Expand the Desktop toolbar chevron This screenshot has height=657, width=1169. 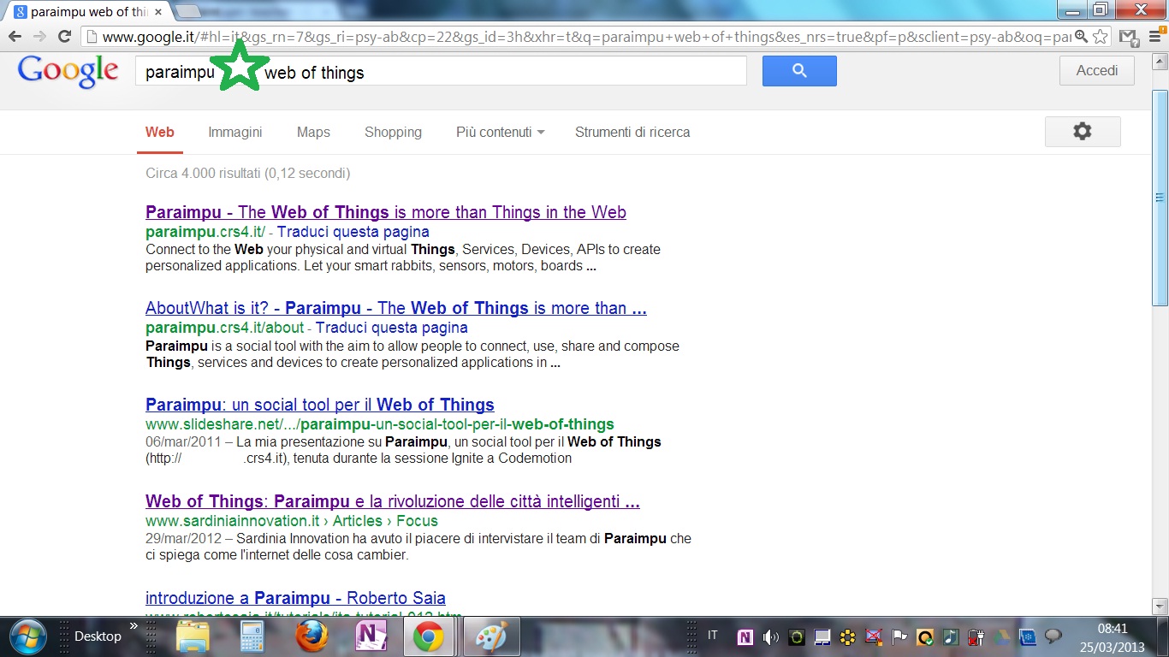coord(134,627)
